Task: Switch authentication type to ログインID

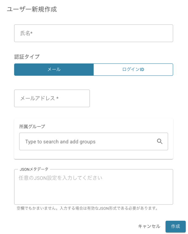Action: [x=133, y=69]
